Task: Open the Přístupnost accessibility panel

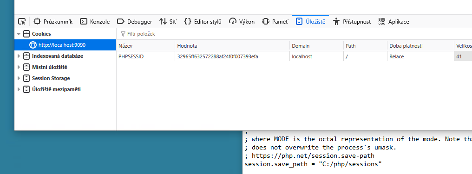Action: coord(352,22)
